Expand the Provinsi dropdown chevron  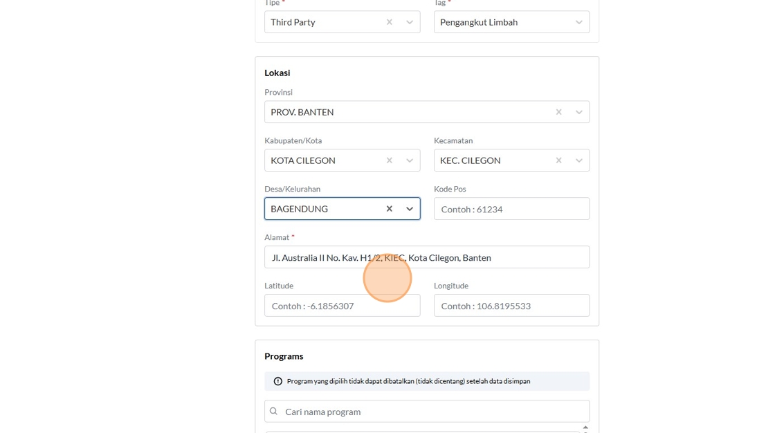(x=579, y=112)
